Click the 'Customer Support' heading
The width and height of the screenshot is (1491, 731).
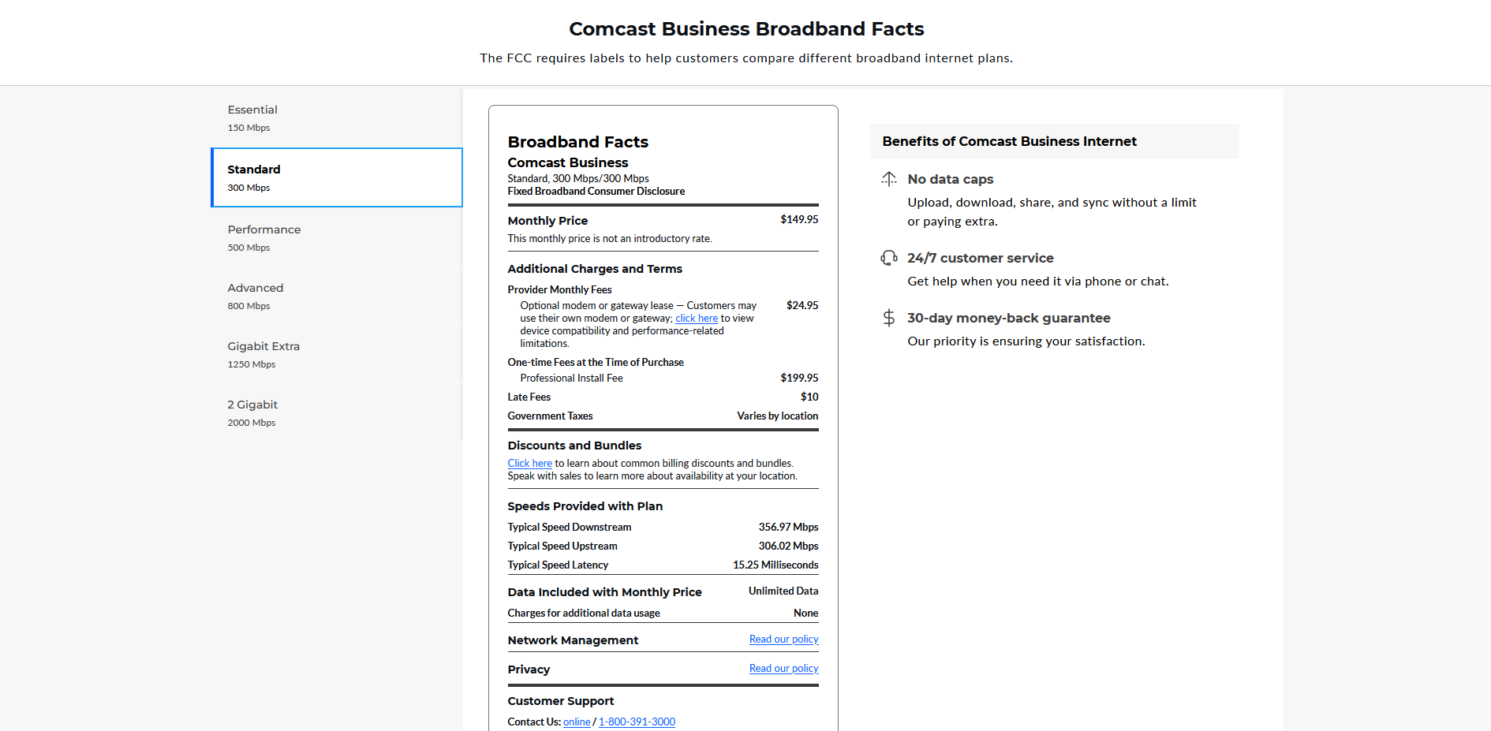coord(560,702)
